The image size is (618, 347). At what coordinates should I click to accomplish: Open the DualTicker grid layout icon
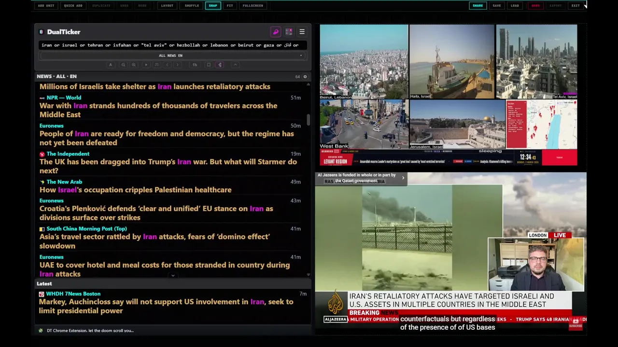click(x=289, y=32)
